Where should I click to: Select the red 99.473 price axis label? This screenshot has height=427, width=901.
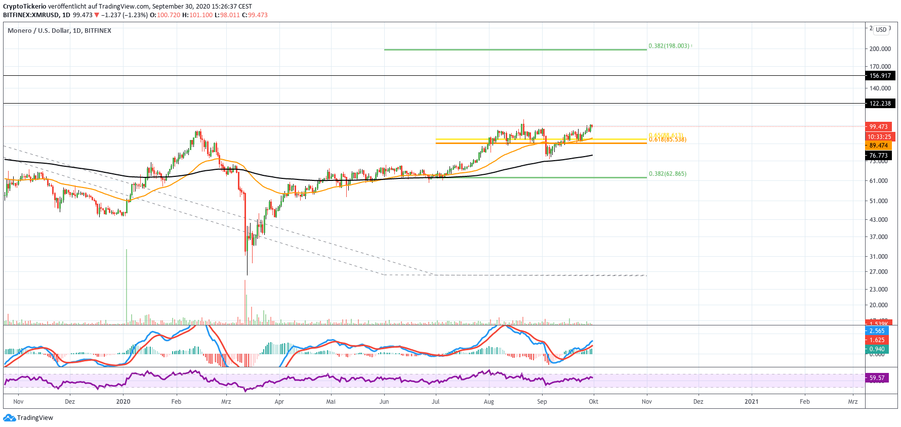(x=879, y=127)
